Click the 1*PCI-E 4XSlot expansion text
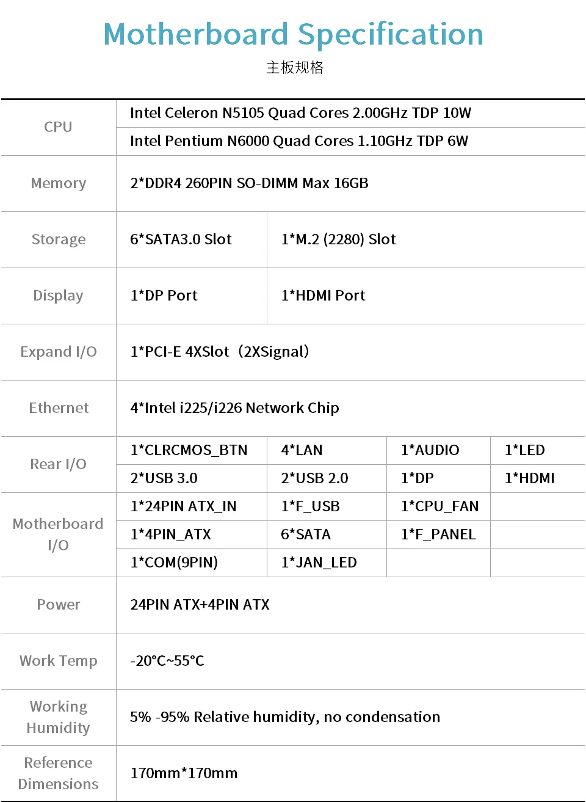 (x=220, y=352)
